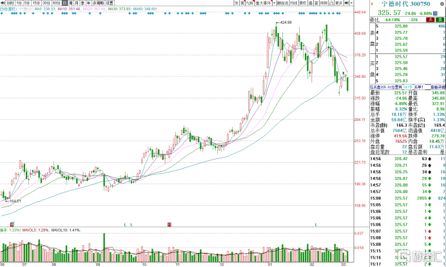Open the 查看详细 details link
This screenshot has height=267, width=446.
tap(438, 87)
